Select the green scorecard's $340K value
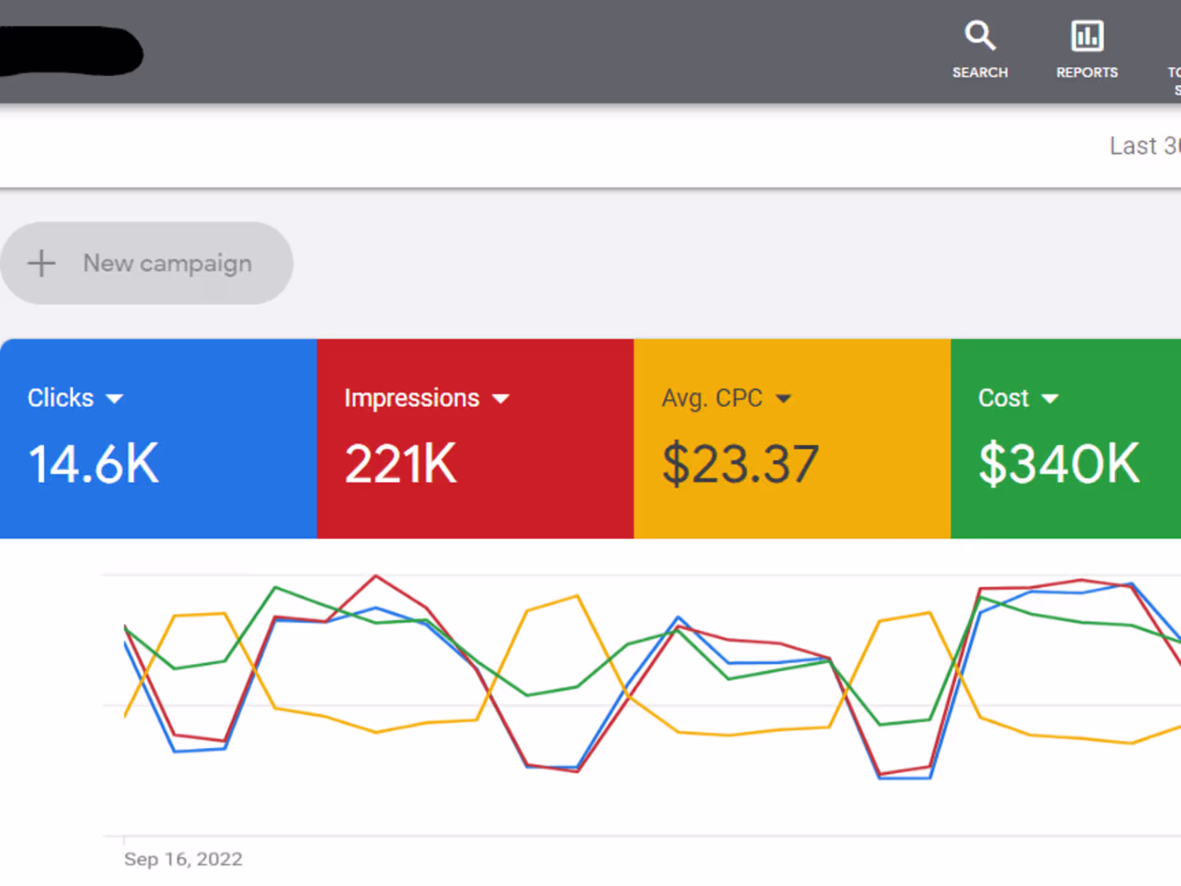 1059,464
